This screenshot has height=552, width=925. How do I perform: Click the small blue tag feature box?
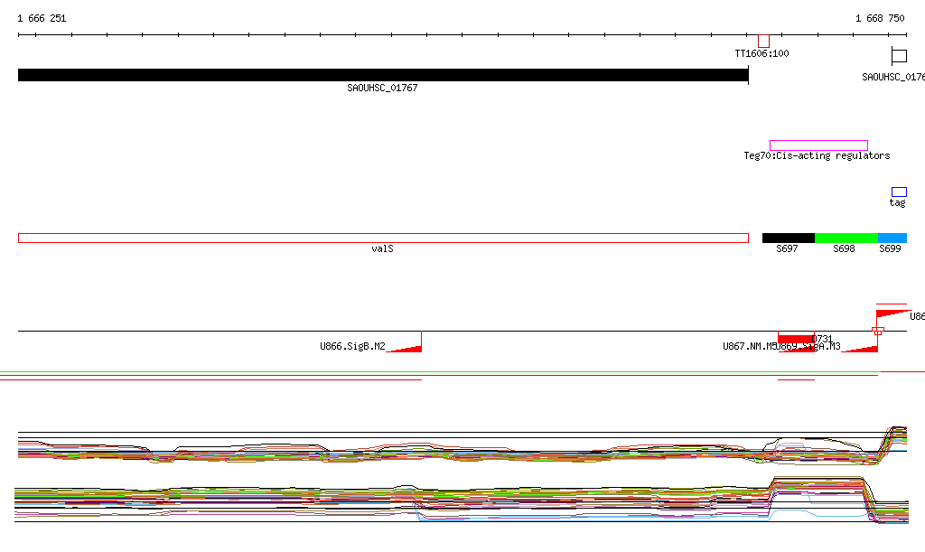(899, 192)
